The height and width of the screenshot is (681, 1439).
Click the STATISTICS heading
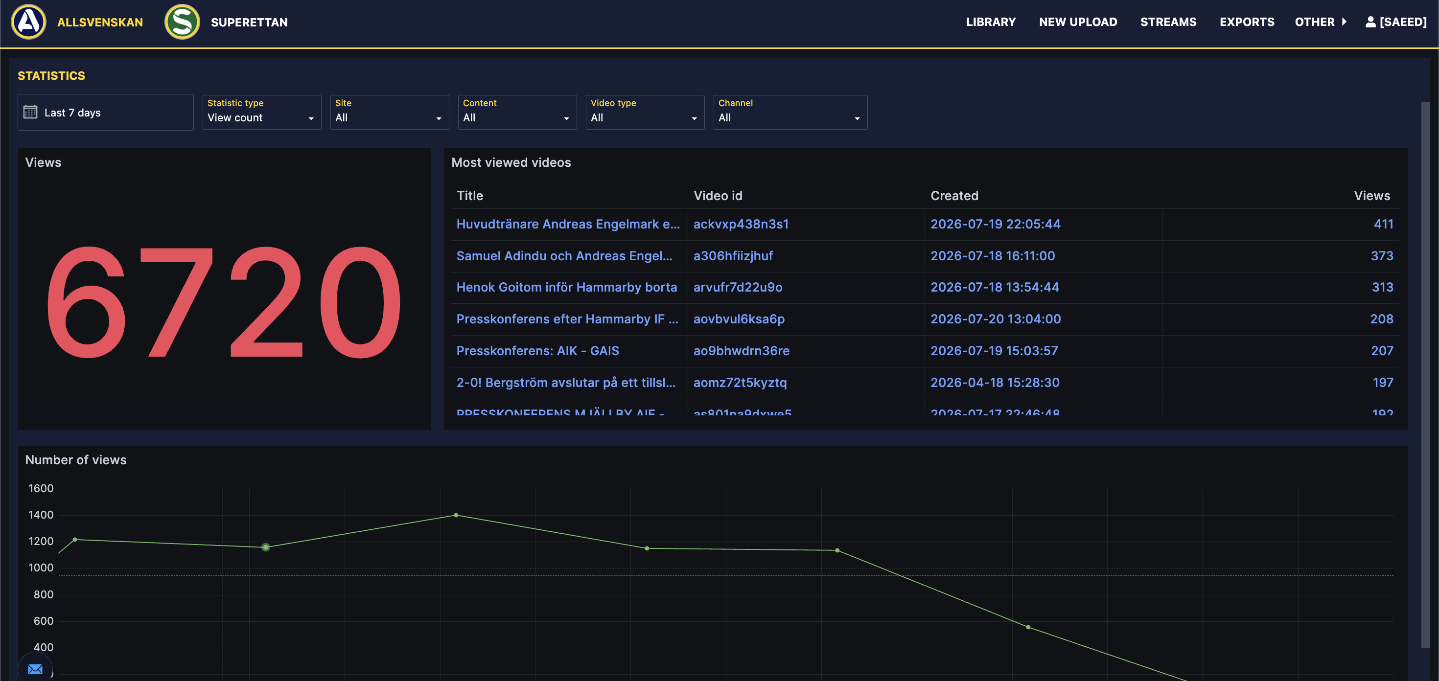tap(51, 75)
